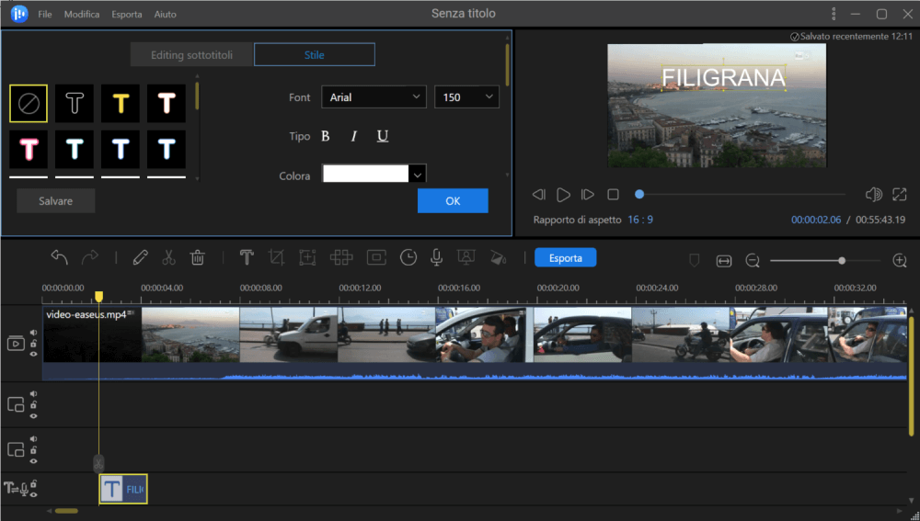Toggle italic I text type
Viewport: 920px width, 521px height.
tap(354, 137)
